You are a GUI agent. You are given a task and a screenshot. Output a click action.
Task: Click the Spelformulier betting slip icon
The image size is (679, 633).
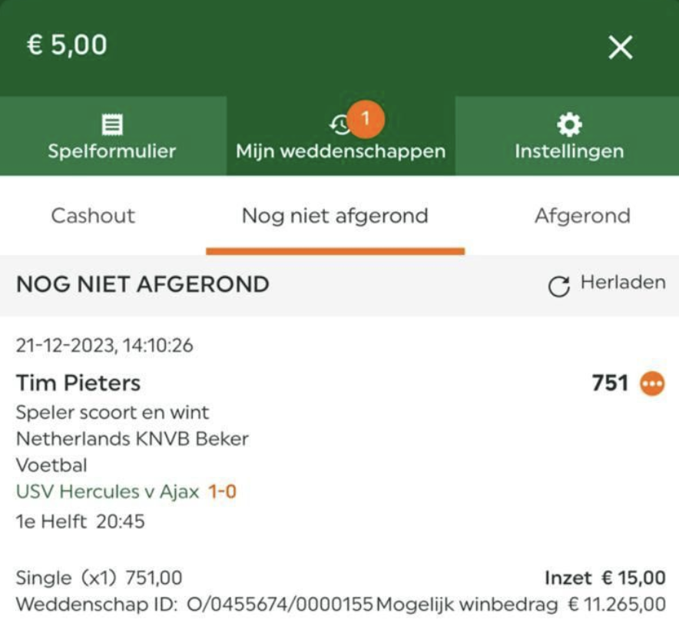click(112, 124)
